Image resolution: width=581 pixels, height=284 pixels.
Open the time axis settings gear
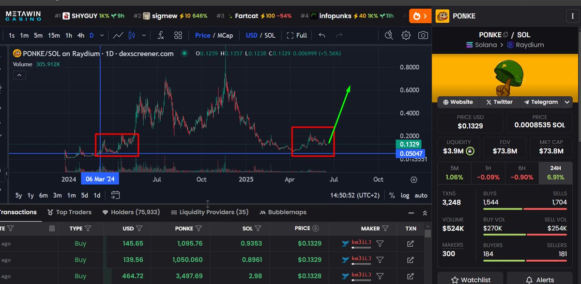413,179
